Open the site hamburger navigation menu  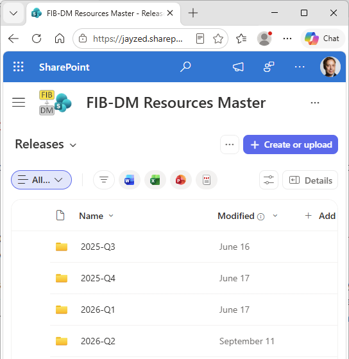coord(19,102)
